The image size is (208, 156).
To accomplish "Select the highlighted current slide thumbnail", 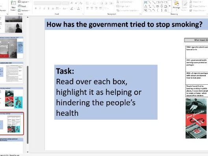I will (12, 124).
